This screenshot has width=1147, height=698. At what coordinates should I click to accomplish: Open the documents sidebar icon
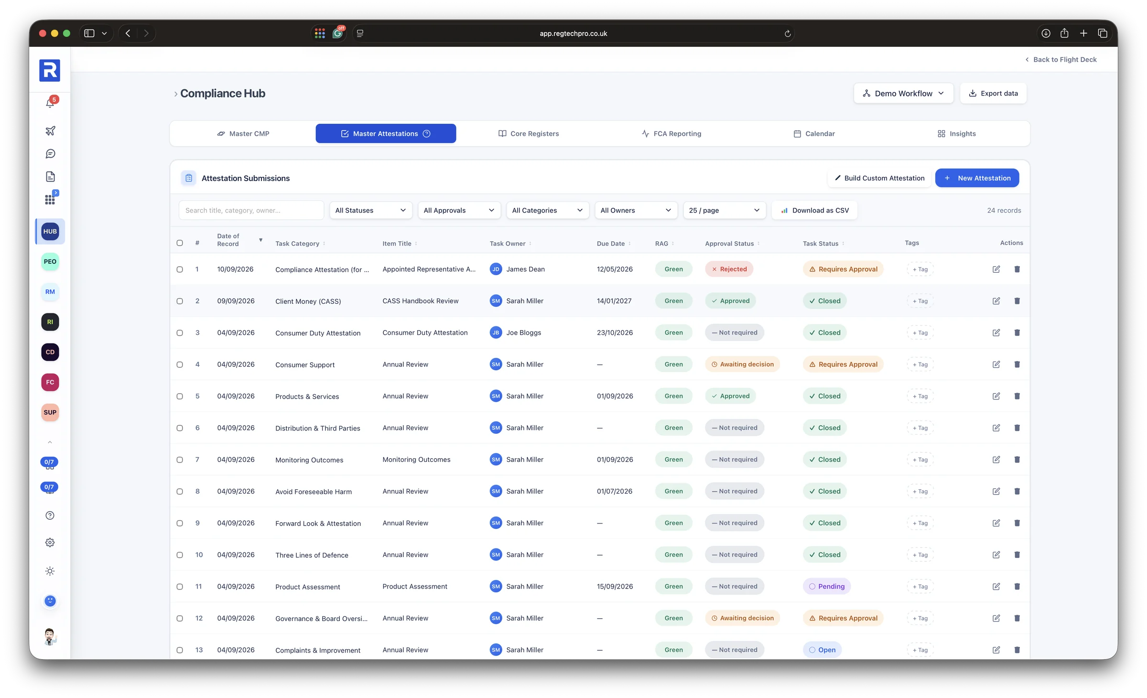pyautogui.click(x=50, y=177)
